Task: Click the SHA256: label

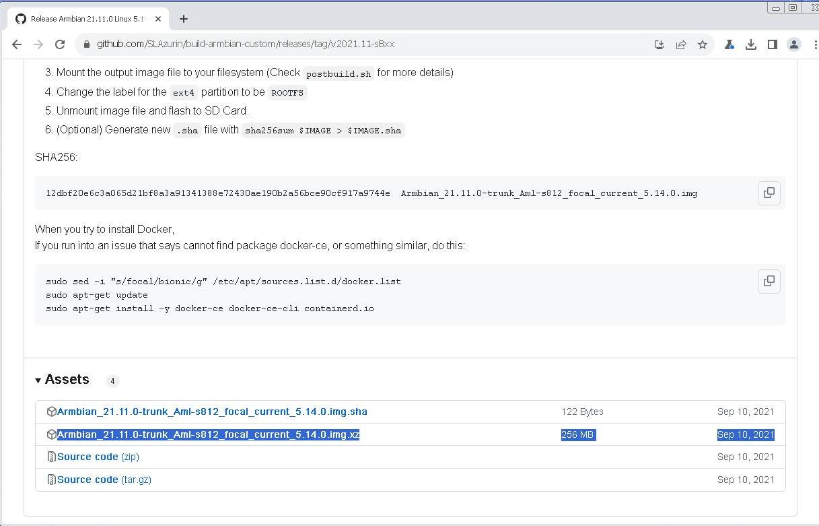Action: (57, 157)
